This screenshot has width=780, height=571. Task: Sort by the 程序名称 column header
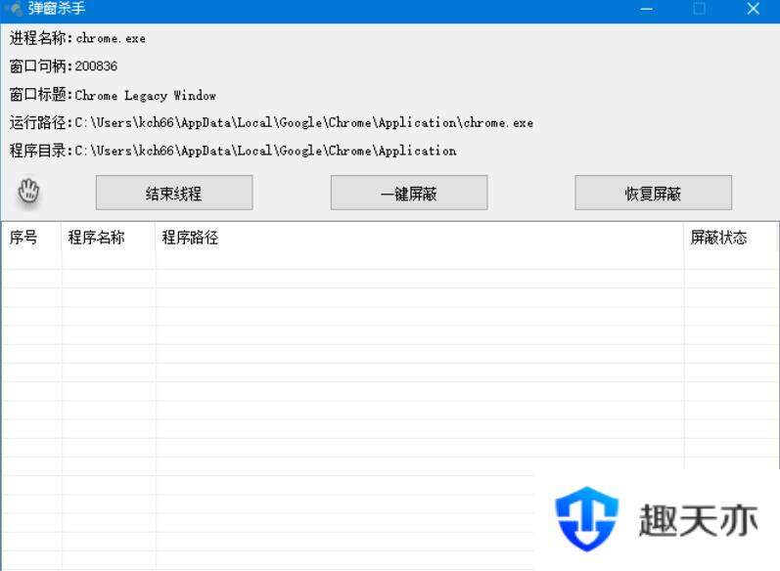coord(108,237)
